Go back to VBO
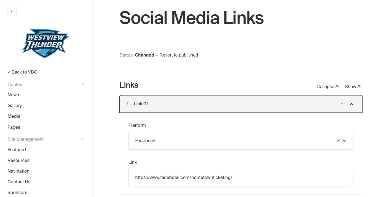381x197 pixels. point(23,72)
